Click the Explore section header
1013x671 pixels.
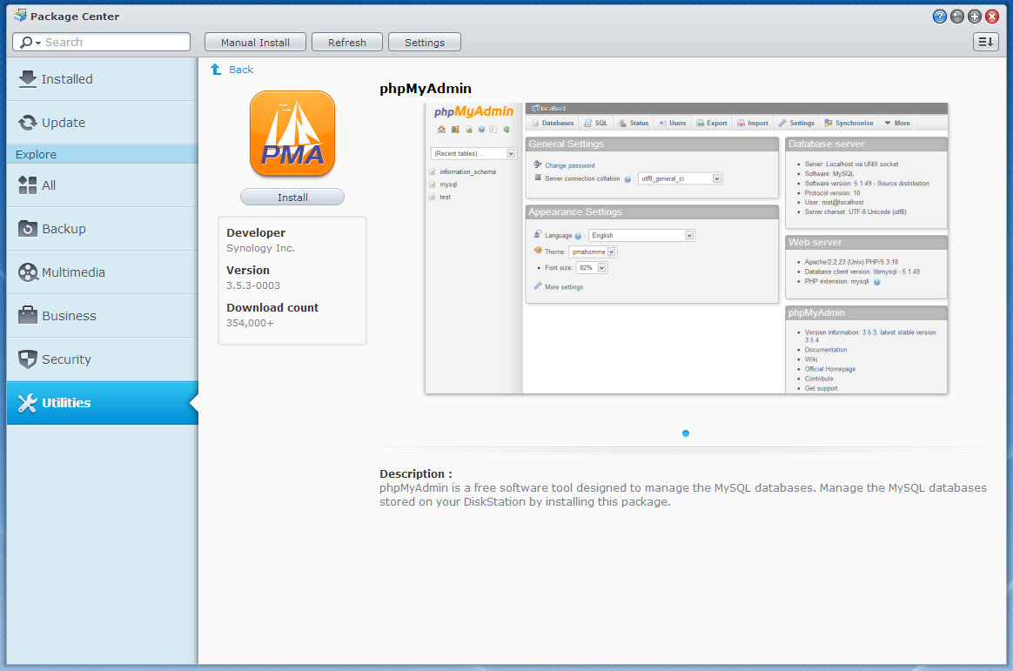pos(102,154)
